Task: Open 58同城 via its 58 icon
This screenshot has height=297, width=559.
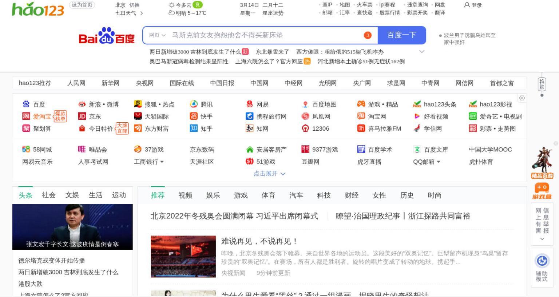Action: click(x=26, y=149)
